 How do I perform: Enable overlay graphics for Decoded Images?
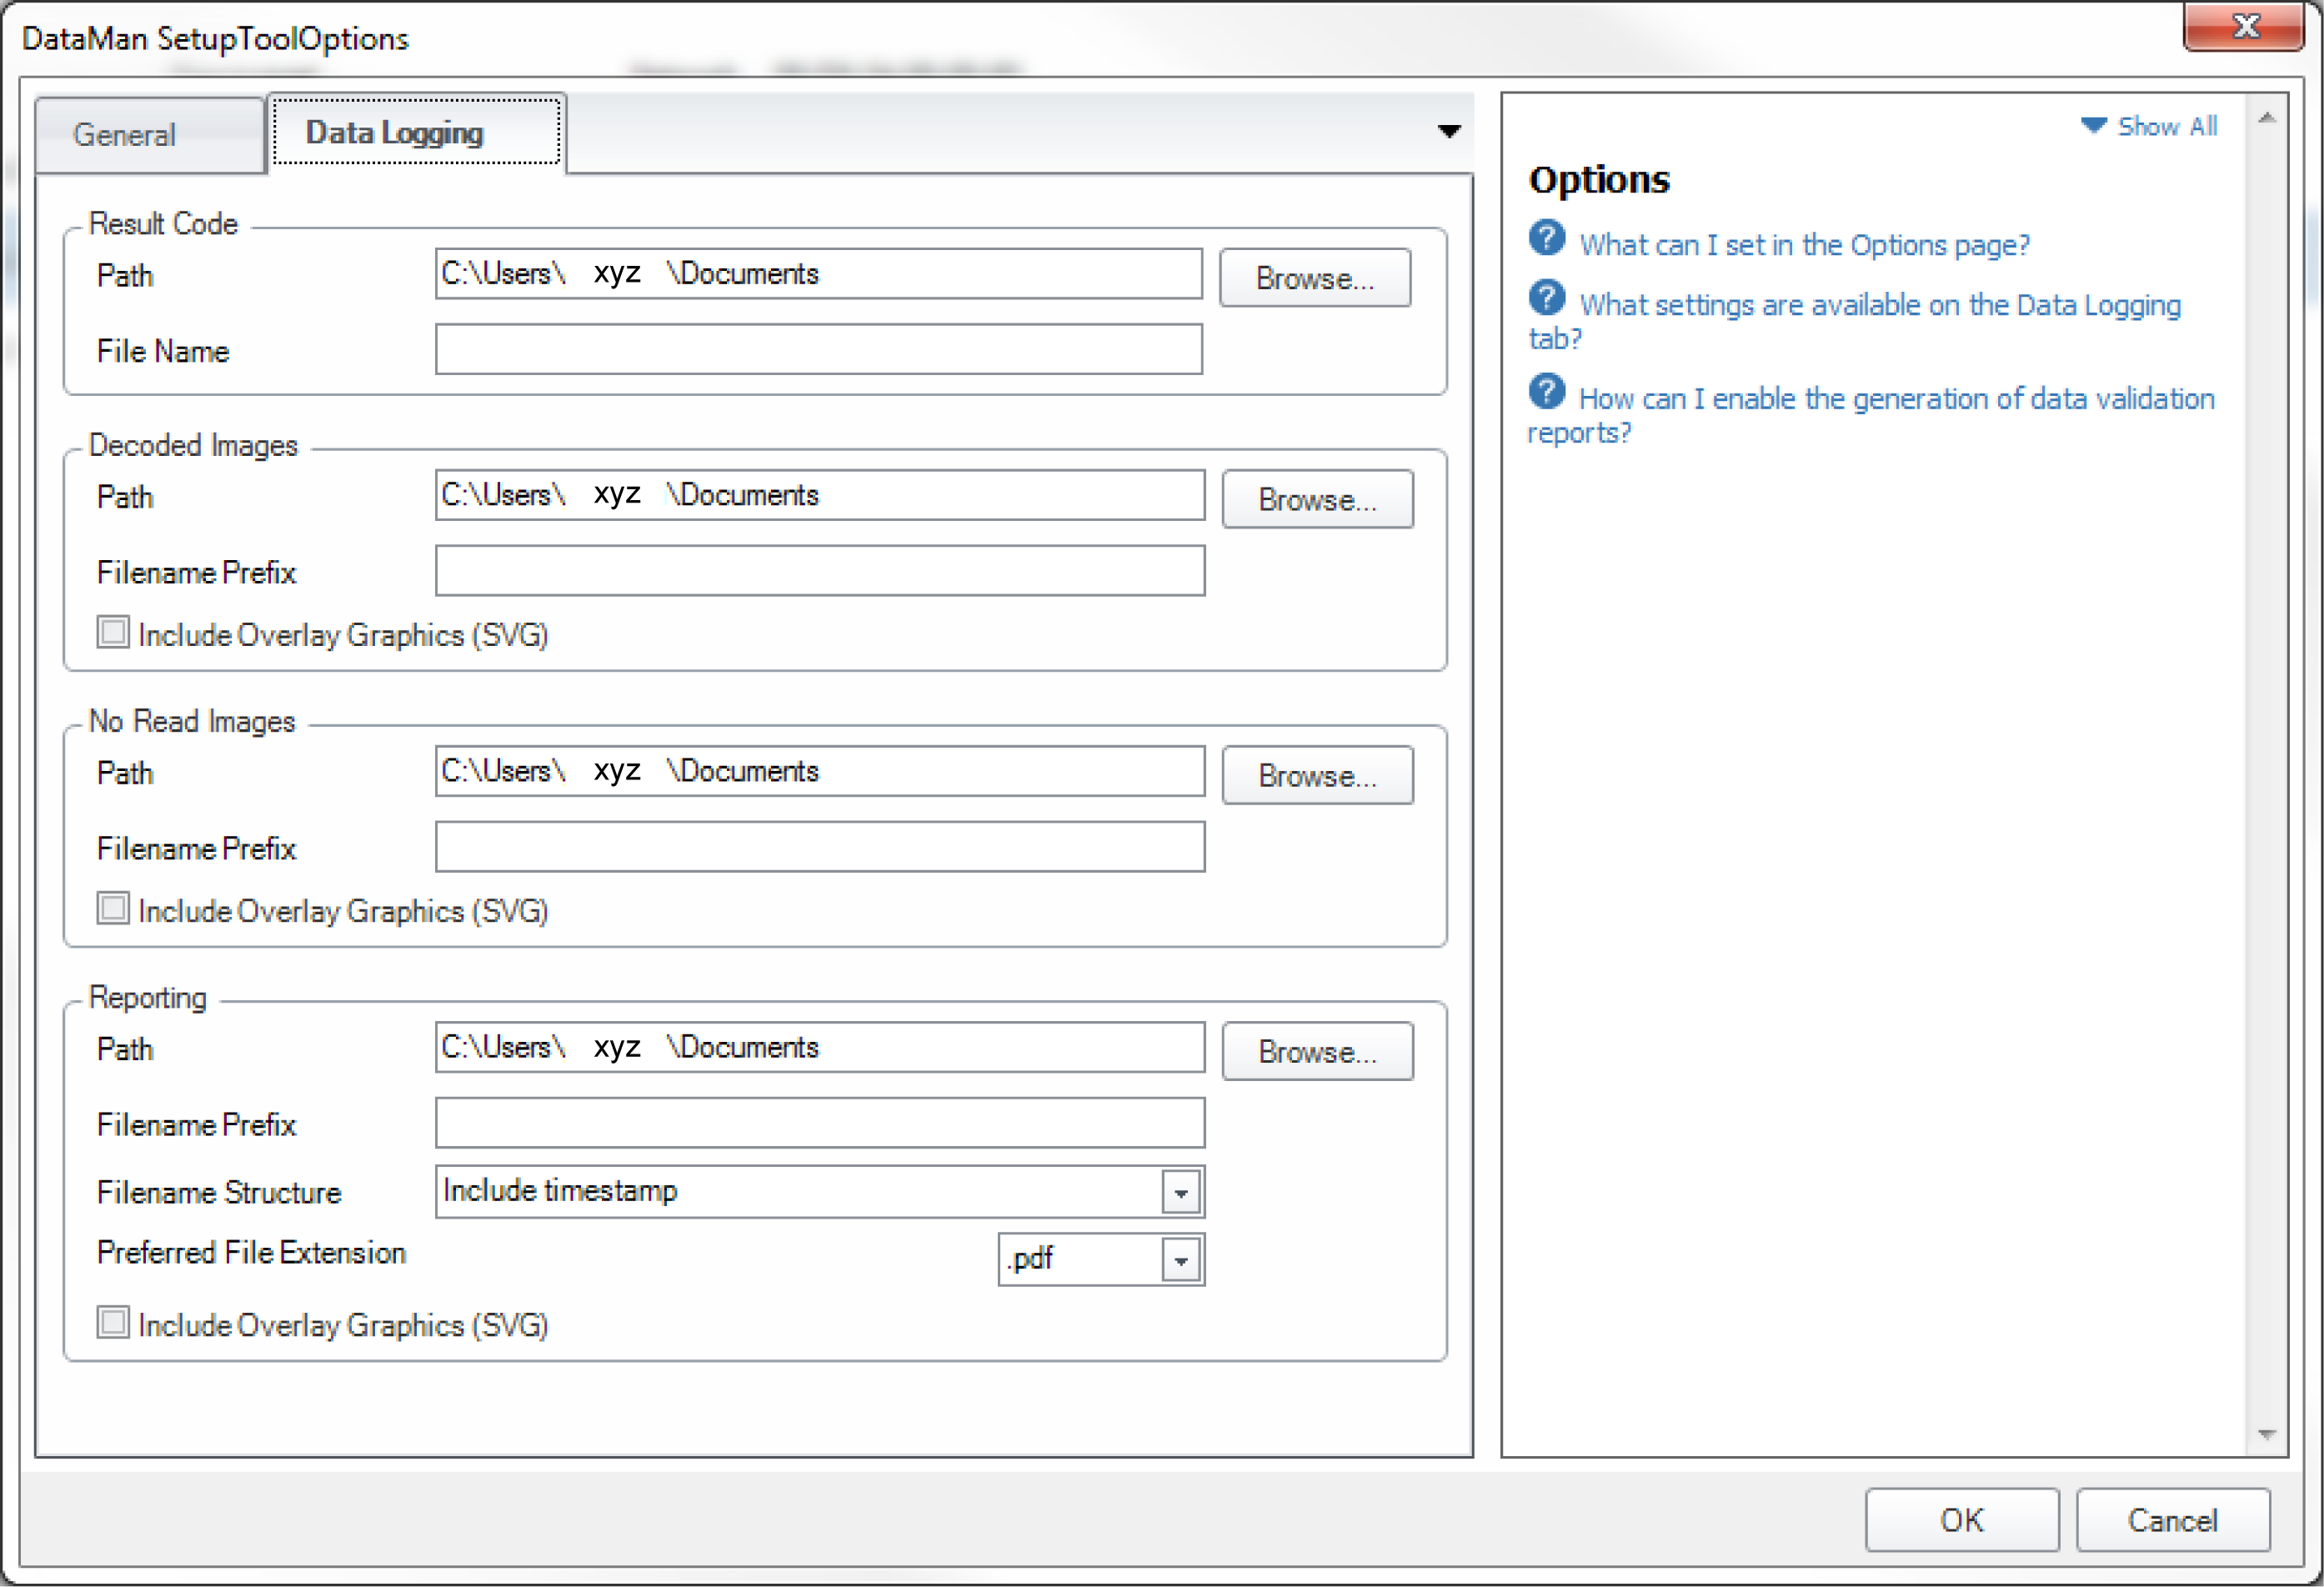click(113, 633)
